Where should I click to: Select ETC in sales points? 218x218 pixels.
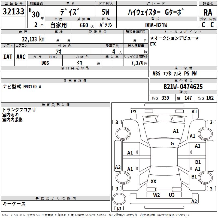153,44
